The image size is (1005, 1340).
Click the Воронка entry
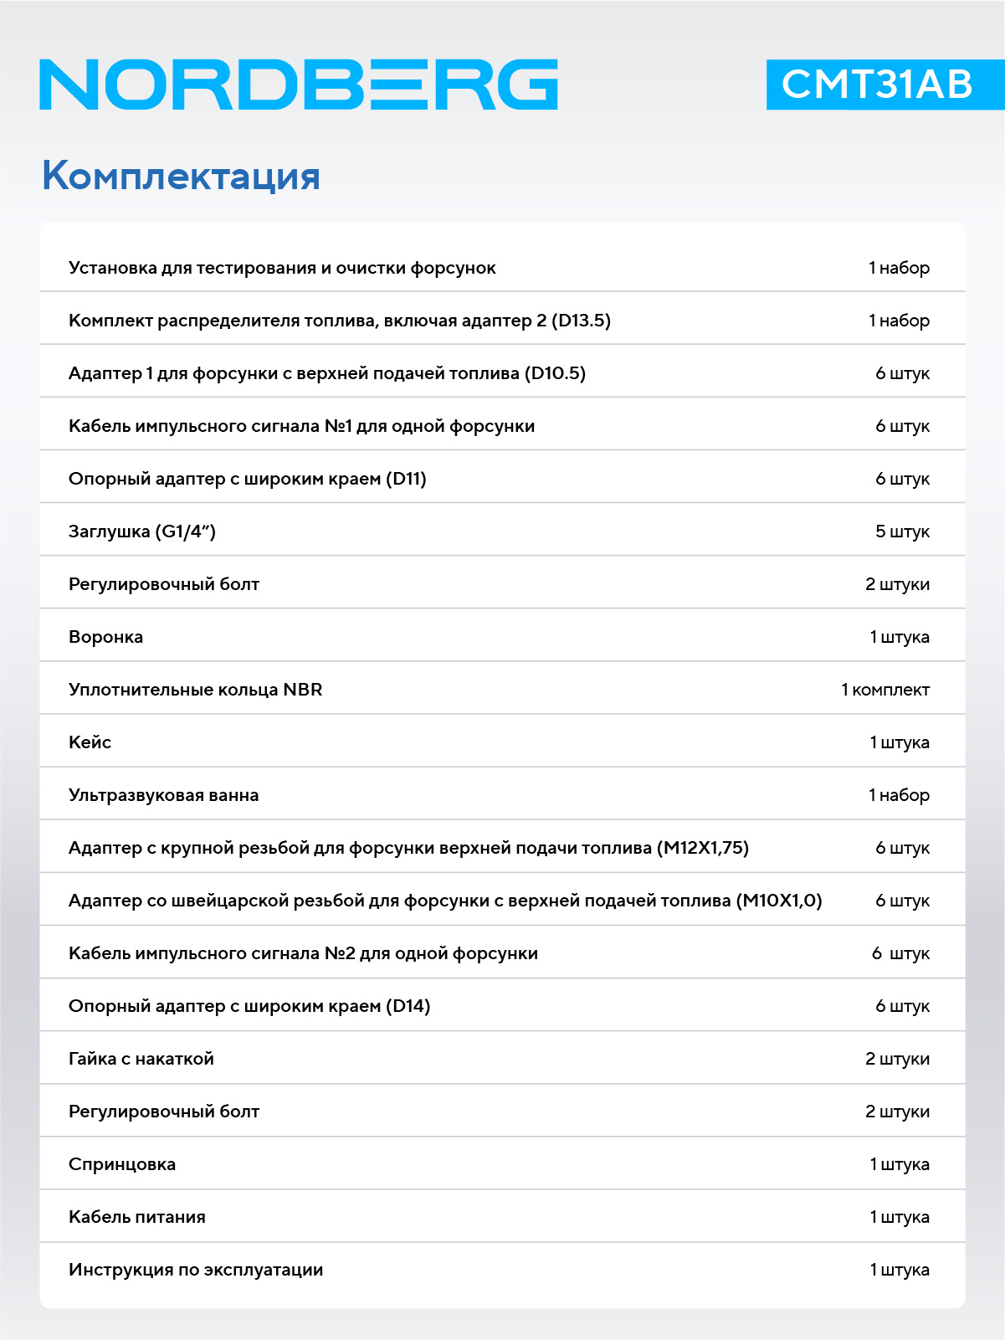(502, 637)
